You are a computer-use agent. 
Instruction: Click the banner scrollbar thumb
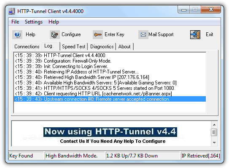(x=214, y=132)
